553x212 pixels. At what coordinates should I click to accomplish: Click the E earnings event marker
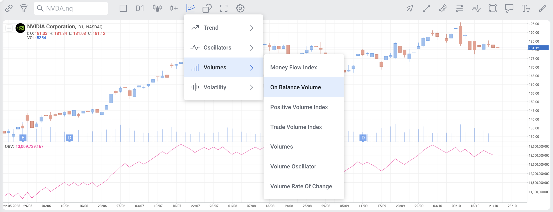click(x=23, y=138)
